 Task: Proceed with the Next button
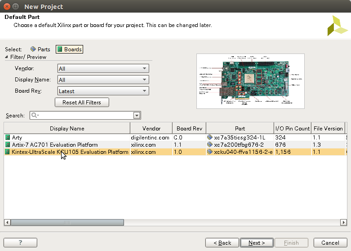click(257, 243)
